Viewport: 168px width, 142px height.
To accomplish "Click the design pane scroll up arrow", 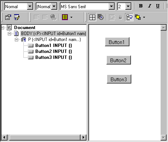I will 164,28.
